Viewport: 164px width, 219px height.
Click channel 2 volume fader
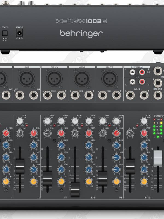[20, 166]
